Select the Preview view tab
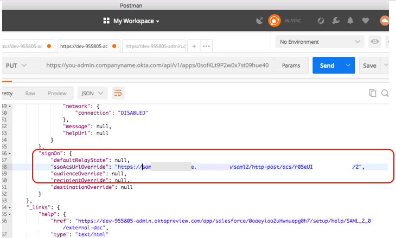The width and height of the screenshot is (396, 238). point(57,94)
